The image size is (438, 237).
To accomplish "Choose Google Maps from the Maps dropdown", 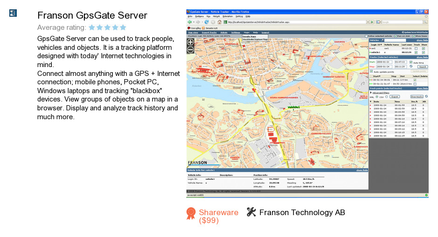I will (x=249, y=36).
